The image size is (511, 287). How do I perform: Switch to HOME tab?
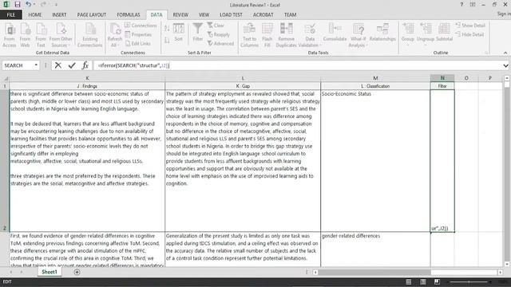35,14
